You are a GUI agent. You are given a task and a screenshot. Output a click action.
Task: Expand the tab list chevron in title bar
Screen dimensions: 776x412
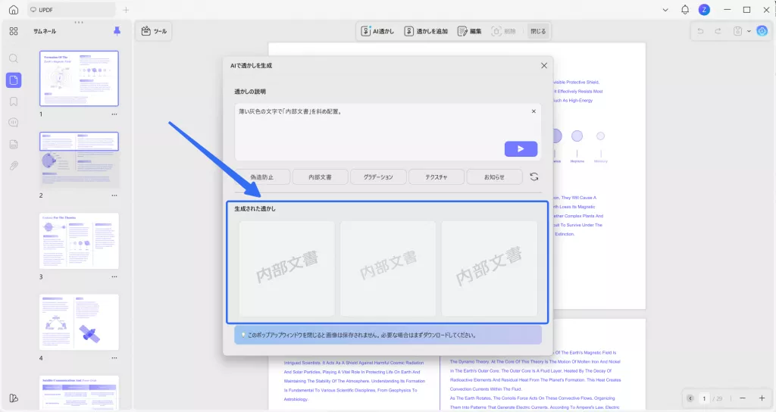coord(665,10)
